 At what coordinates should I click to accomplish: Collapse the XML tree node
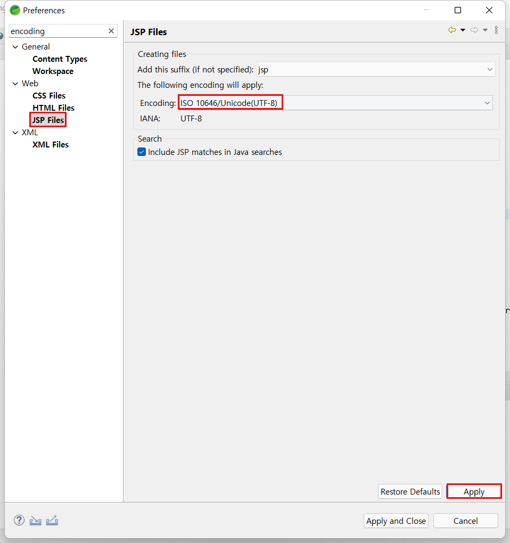tap(15, 133)
